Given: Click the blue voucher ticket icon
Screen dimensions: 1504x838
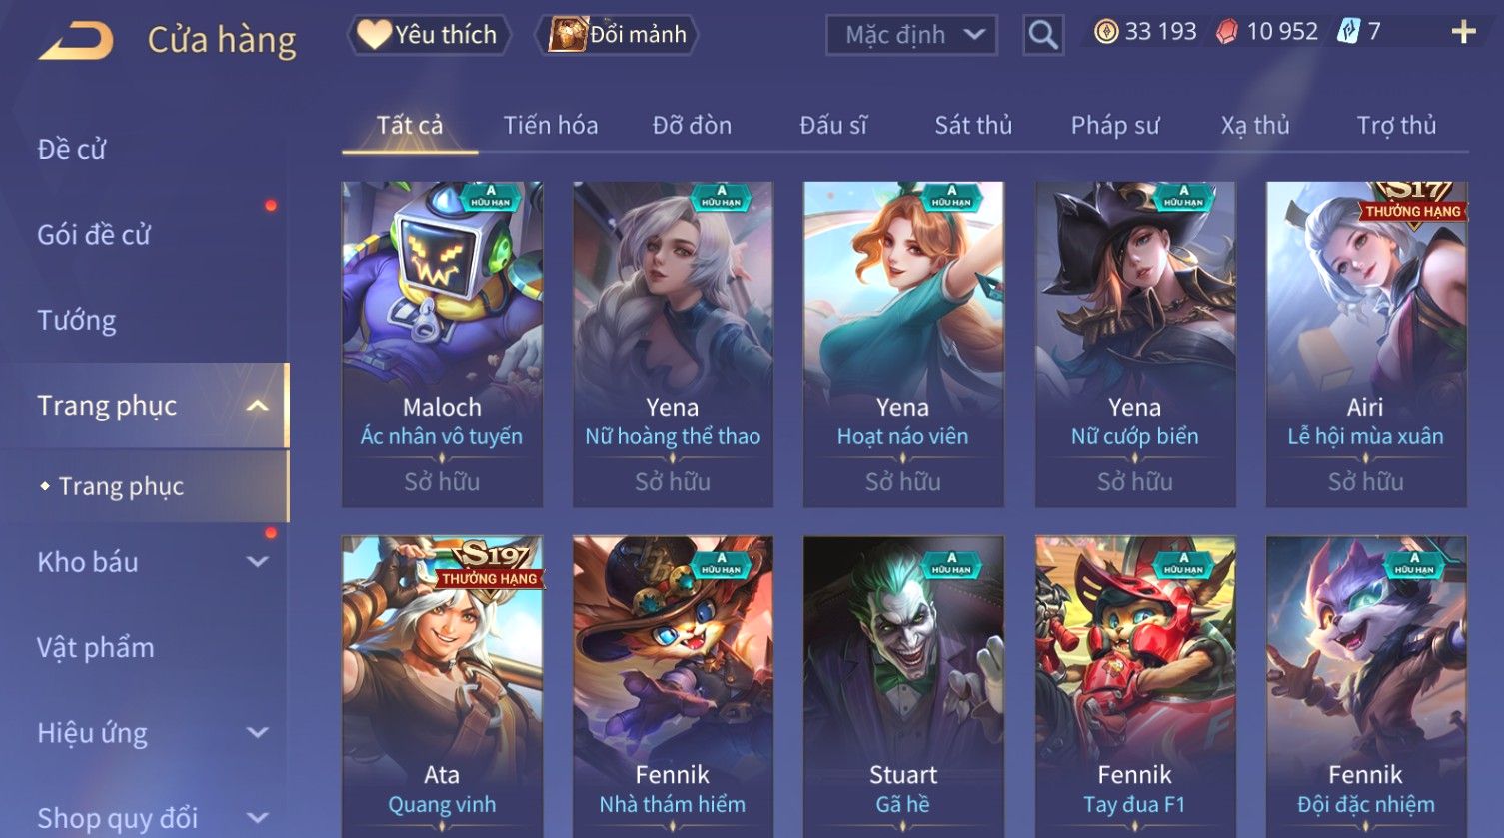Looking at the screenshot, I should coord(1349,32).
